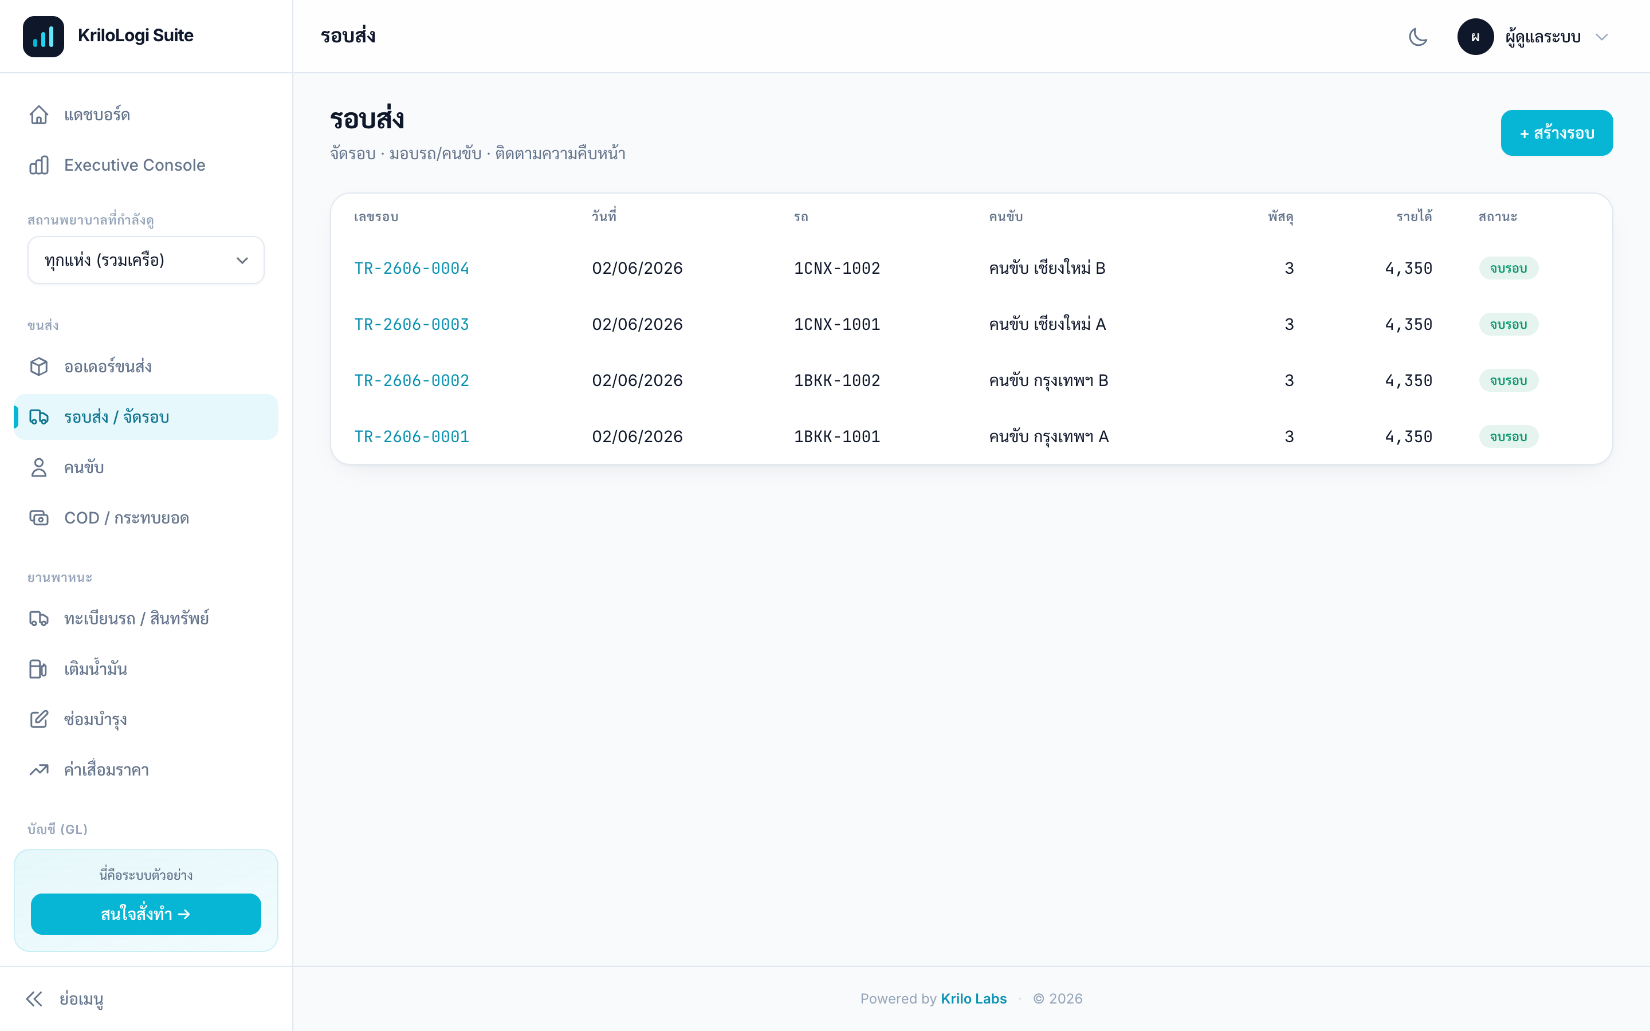The height and width of the screenshot is (1031, 1650).
Task: Click revenue 4,350 in row TR-2606-0001
Action: point(1408,436)
